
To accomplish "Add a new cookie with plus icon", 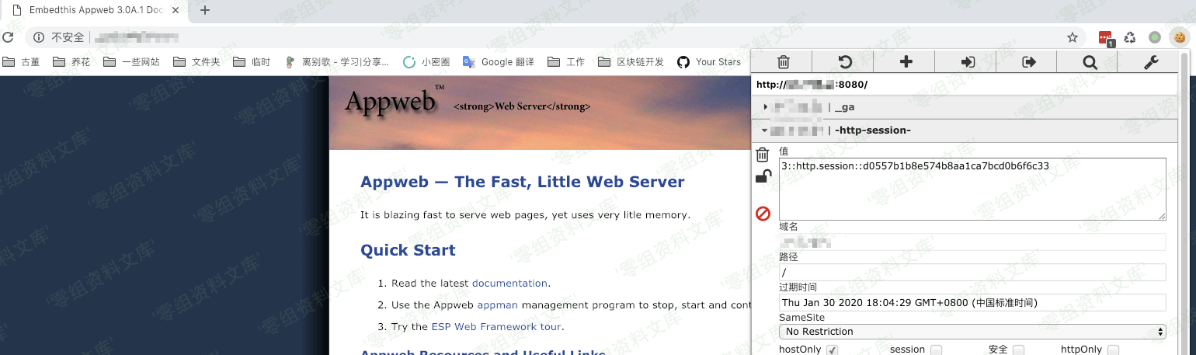I will tap(906, 62).
